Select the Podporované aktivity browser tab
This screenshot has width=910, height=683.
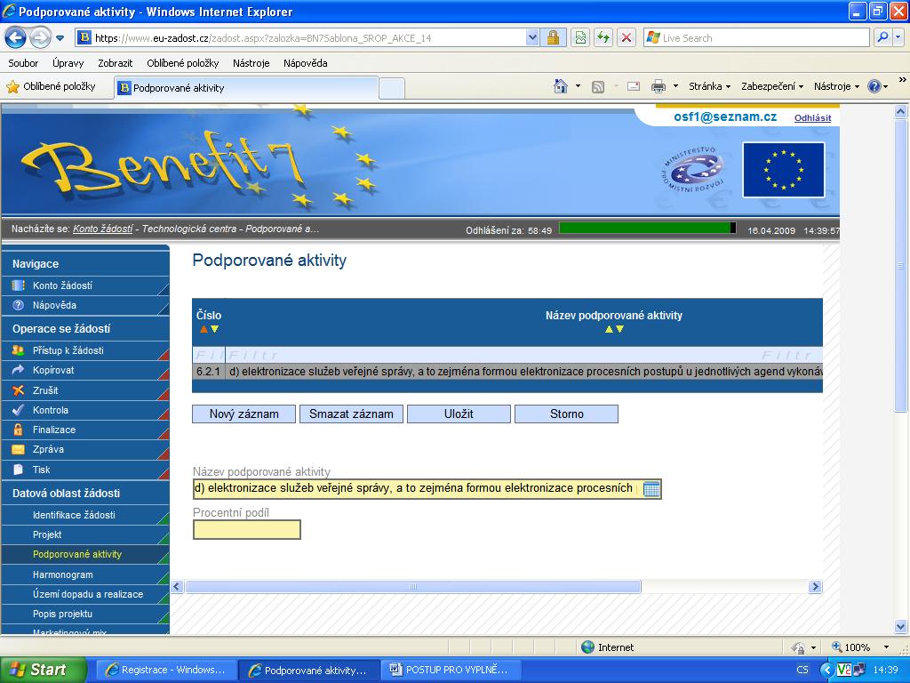tap(247, 88)
